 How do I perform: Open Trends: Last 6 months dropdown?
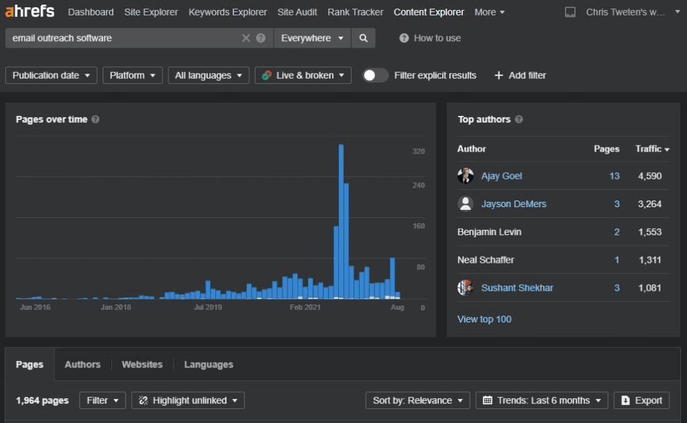coord(542,400)
